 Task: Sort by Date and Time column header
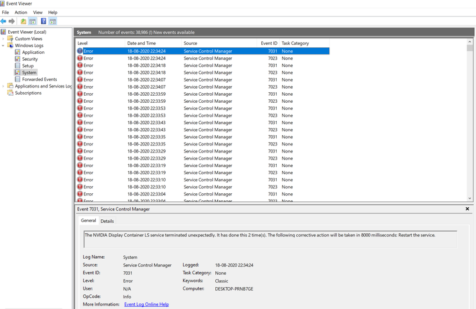click(x=153, y=43)
